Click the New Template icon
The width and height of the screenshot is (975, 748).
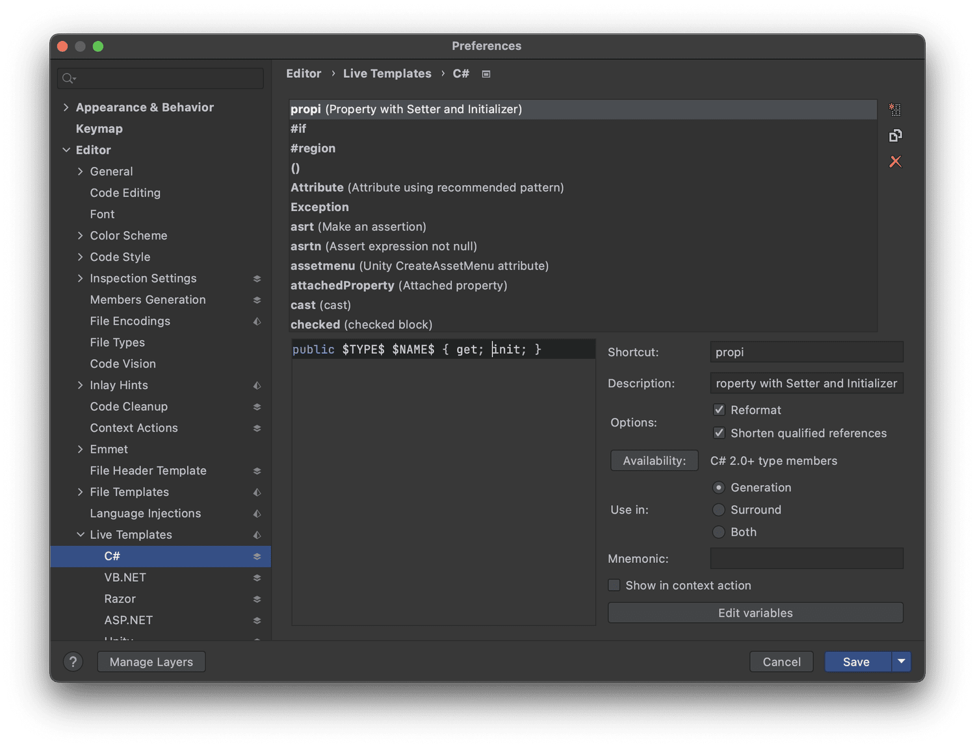[x=895, y=110]
